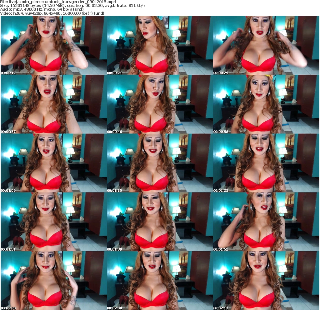Select the thumbnail frame at 00:00:12
The image size is (320, 310).
tap(53, 45)
